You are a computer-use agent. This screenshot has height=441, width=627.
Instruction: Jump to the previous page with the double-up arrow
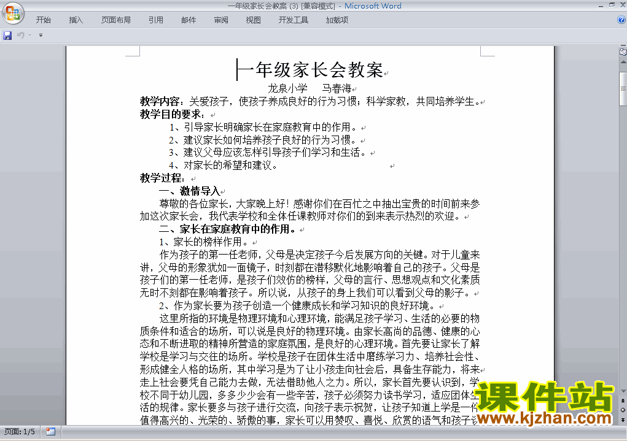pos(623,401)
